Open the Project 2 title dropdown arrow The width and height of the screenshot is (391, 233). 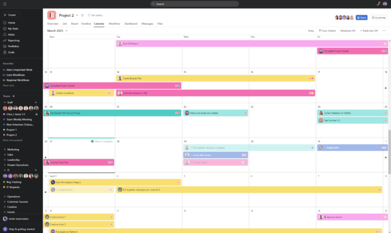[x=77, y=15]
